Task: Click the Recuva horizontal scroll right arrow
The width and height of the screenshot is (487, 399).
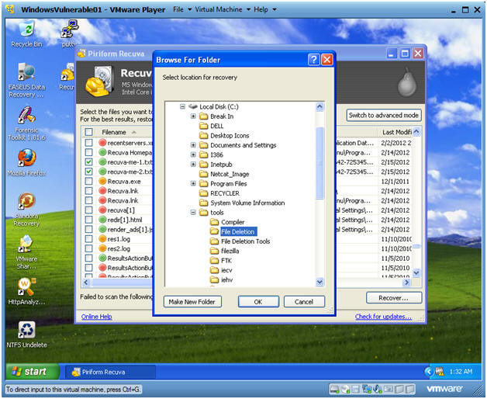Action: pos(406,283)
